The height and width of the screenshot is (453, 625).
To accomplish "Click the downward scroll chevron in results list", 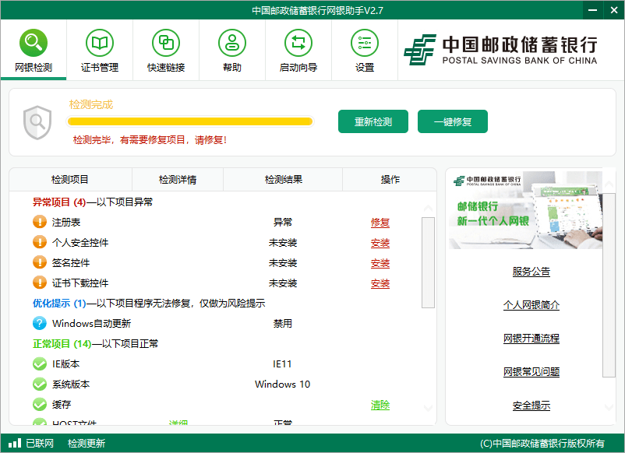I will [x=427, y=408].
